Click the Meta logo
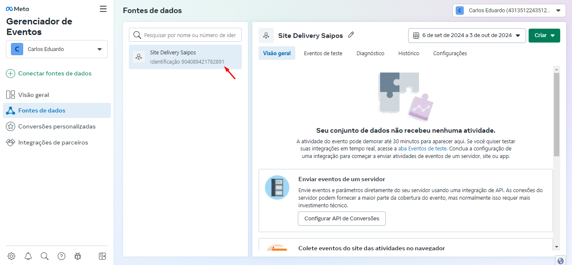Viewport: 572px width, 265px height. click(x=17, y=9)
